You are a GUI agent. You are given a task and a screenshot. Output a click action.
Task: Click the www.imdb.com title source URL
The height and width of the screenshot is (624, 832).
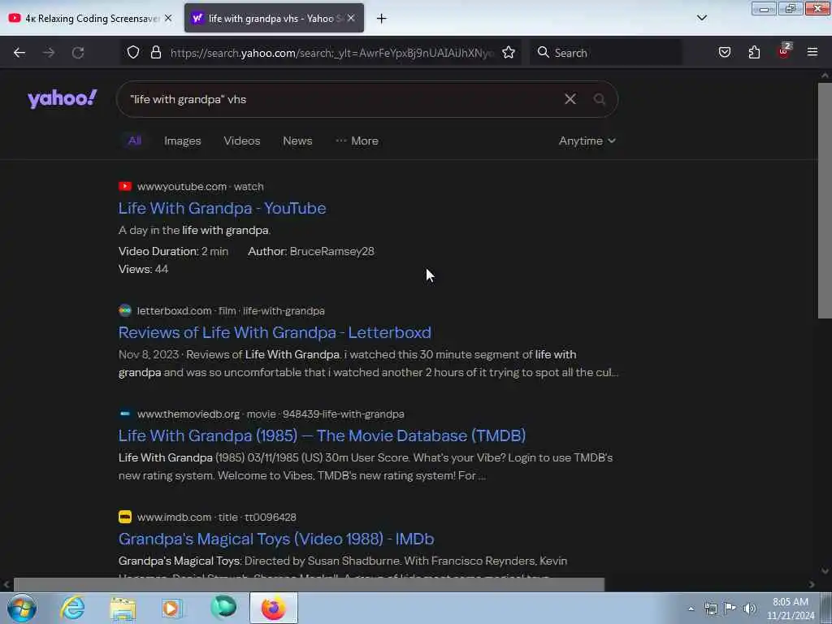point(216,517)
